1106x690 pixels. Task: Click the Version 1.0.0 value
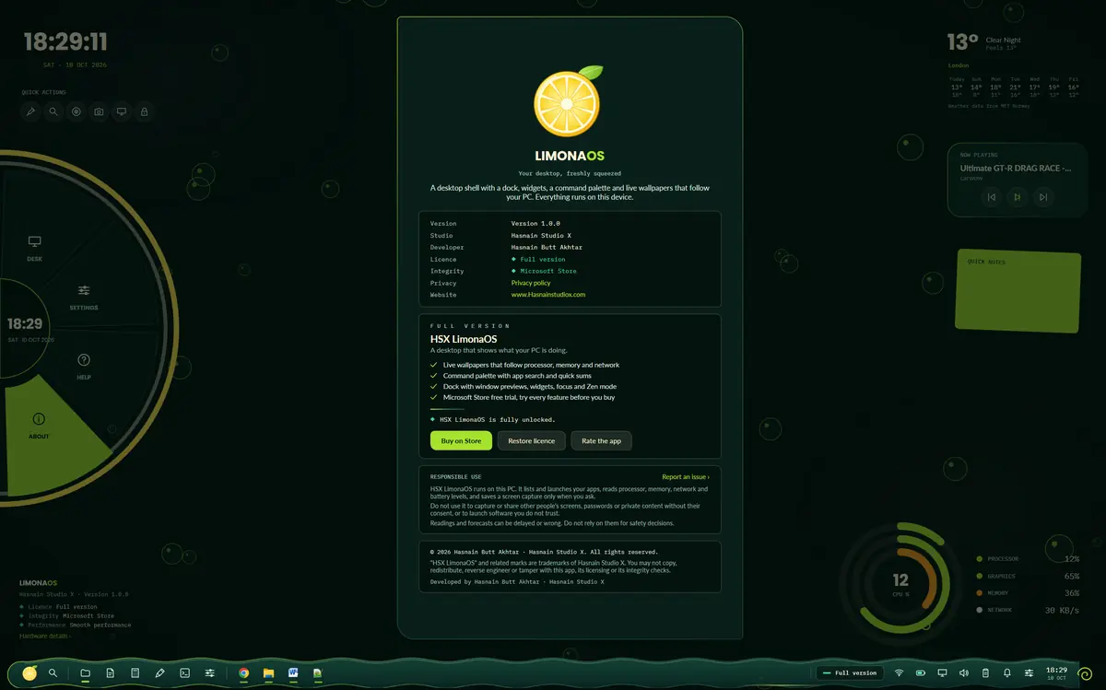pyautogui.click(x=535, y=223)
